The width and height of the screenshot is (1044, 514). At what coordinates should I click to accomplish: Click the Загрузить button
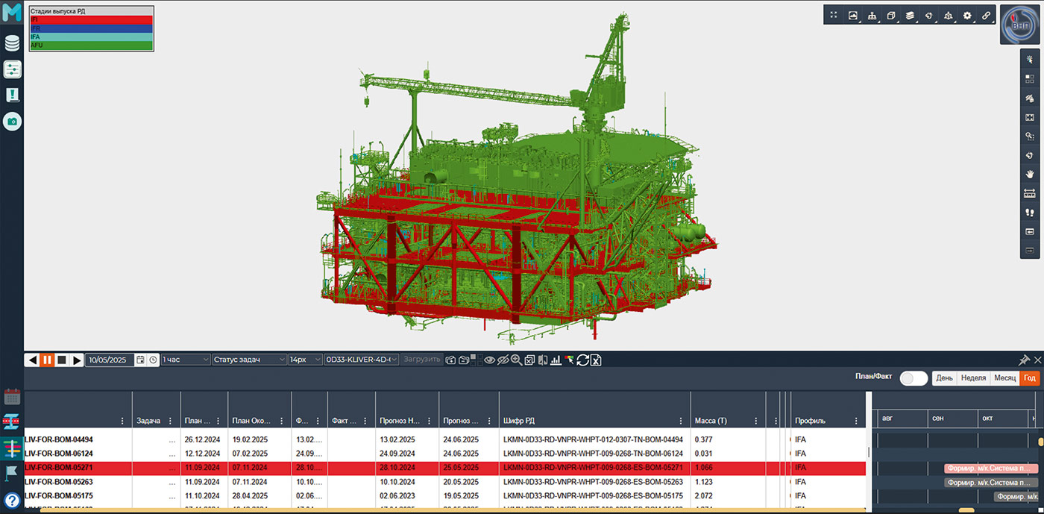click(422, 360)
